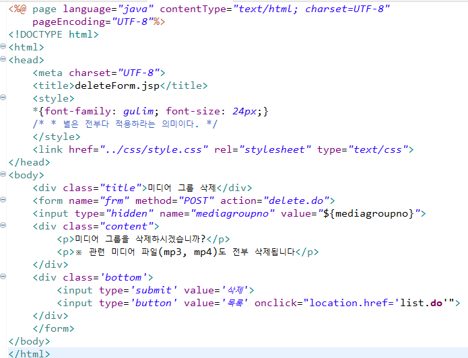Viewport: 468px width, 358px height.
Task: Collapse the <style> block fold marker
Action: (x=3, y=98)
